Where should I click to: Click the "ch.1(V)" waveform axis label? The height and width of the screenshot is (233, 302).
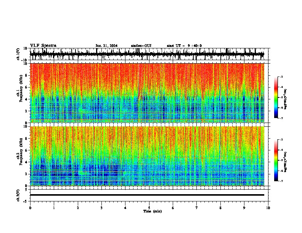click(x=18, y=54)
